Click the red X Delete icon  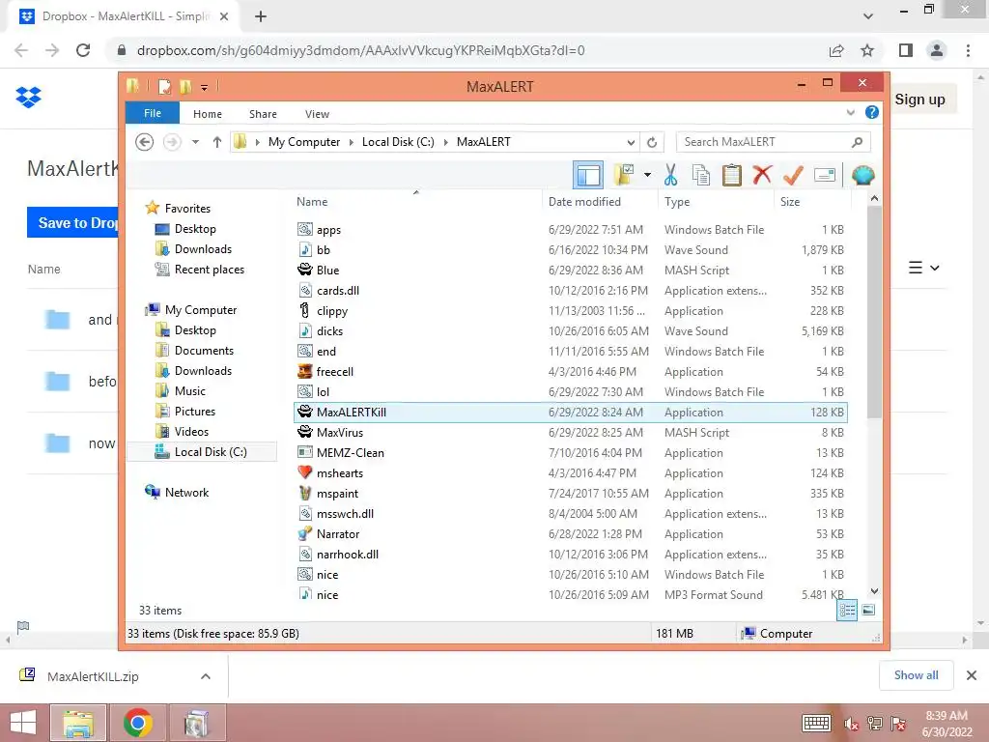(762, 175)
